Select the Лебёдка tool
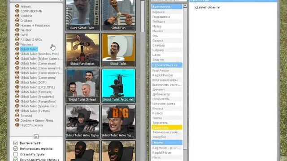This screenshot has height=161, width=287. click(x=167, y=21)
